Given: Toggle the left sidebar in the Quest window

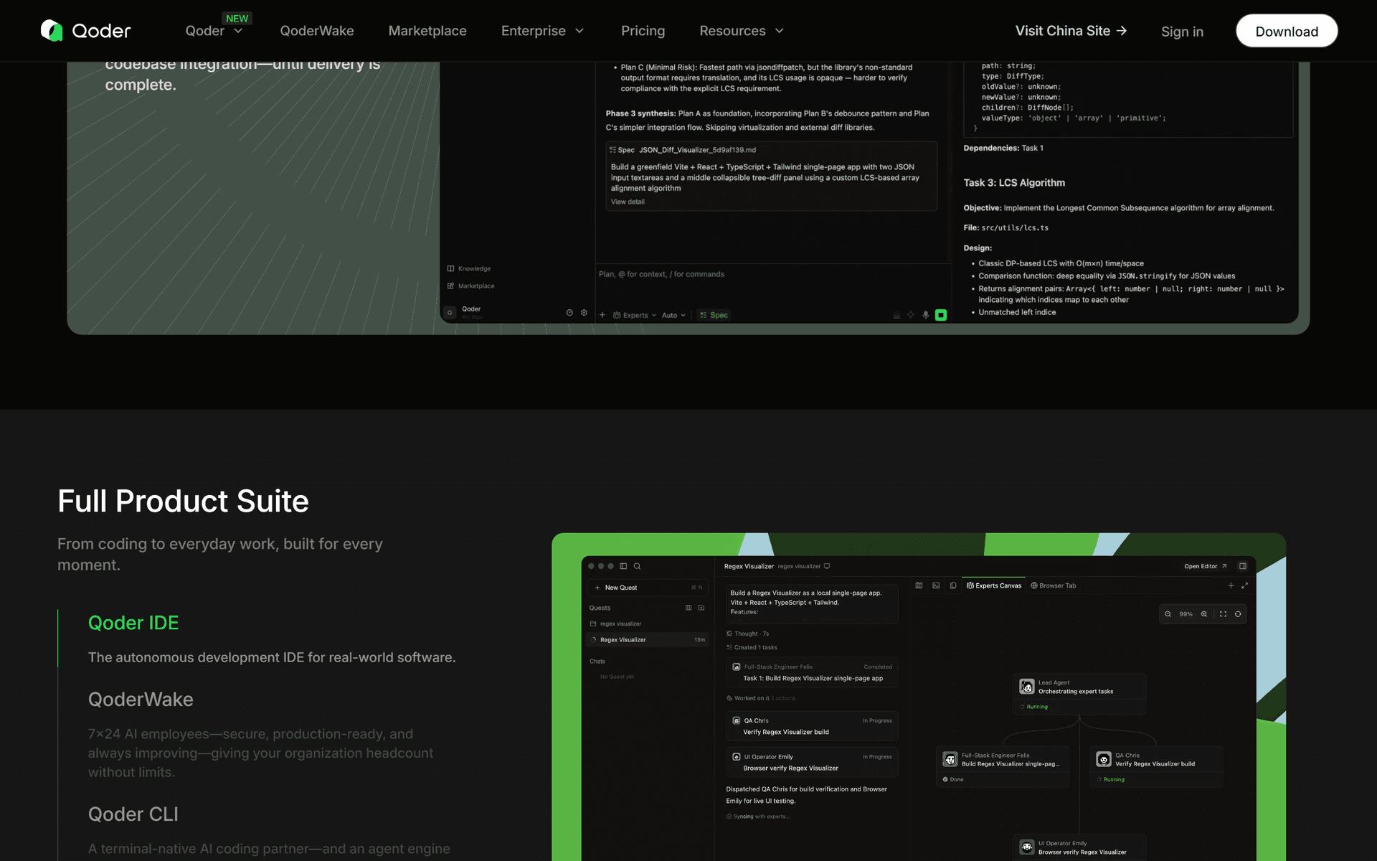Looking at the screenshot, I should [x=623, y=566].
